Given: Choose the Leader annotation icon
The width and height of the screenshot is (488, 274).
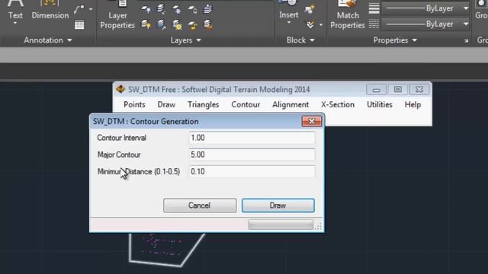Looking at the screenshot, I should click(79, 9).
